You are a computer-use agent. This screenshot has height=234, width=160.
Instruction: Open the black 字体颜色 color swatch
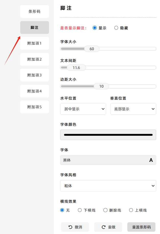[x=108, y=135]
